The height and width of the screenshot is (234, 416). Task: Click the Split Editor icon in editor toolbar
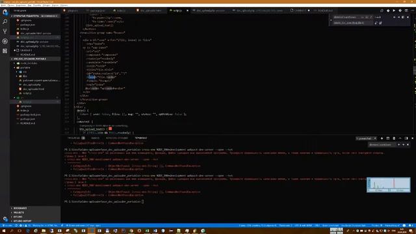[x=406, y=10]
